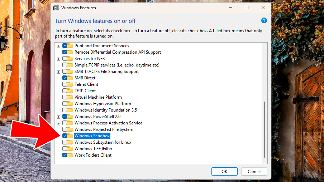324x182 pixels.
Task: Uncheck the Windows Sandbox checkbox
Action: (x=65, y=136)
